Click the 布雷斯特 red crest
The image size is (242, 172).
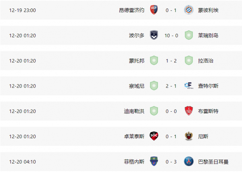click(x=188, y=111)
